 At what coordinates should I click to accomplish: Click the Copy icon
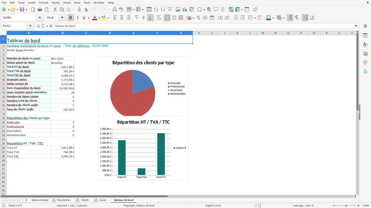tap(62, 10)
